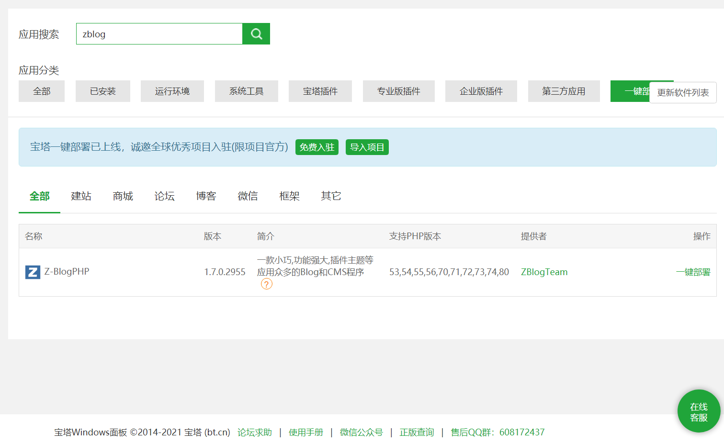This screenshot has height=444, width=724.
Task: Click the 更新软件列表 button
Action: coord(683,93)
